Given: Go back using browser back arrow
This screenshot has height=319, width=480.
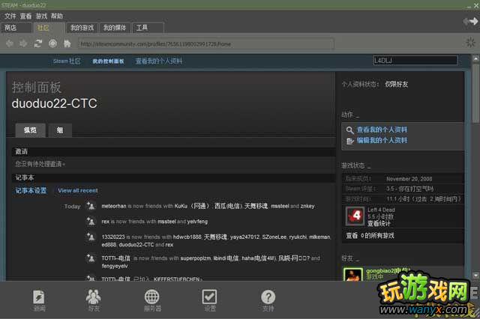Looking at the screenshot, I should coord(10,43).
